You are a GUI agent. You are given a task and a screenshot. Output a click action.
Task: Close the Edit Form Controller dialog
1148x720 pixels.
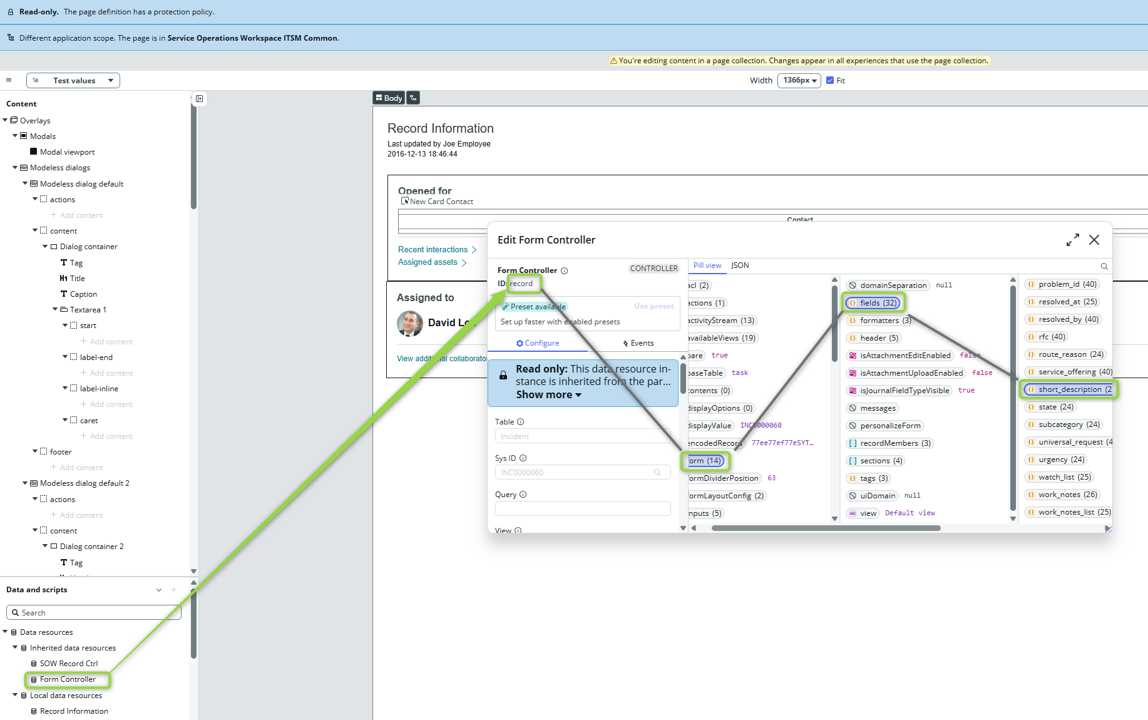click(x=1094, y=240)
